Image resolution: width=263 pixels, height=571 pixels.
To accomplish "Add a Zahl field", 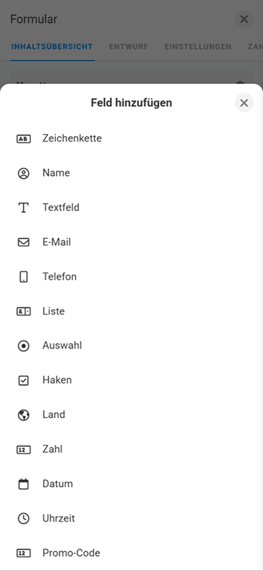I will point(131,449).
